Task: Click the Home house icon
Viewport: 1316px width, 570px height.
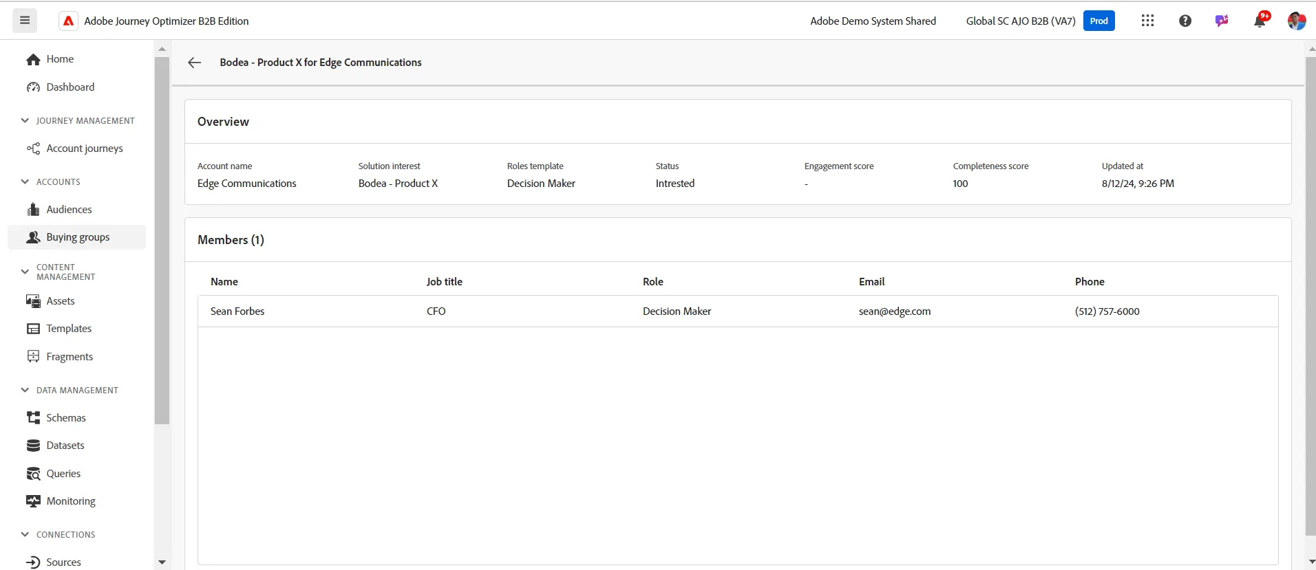Action: pyautogui.click(x=33, y=60)
